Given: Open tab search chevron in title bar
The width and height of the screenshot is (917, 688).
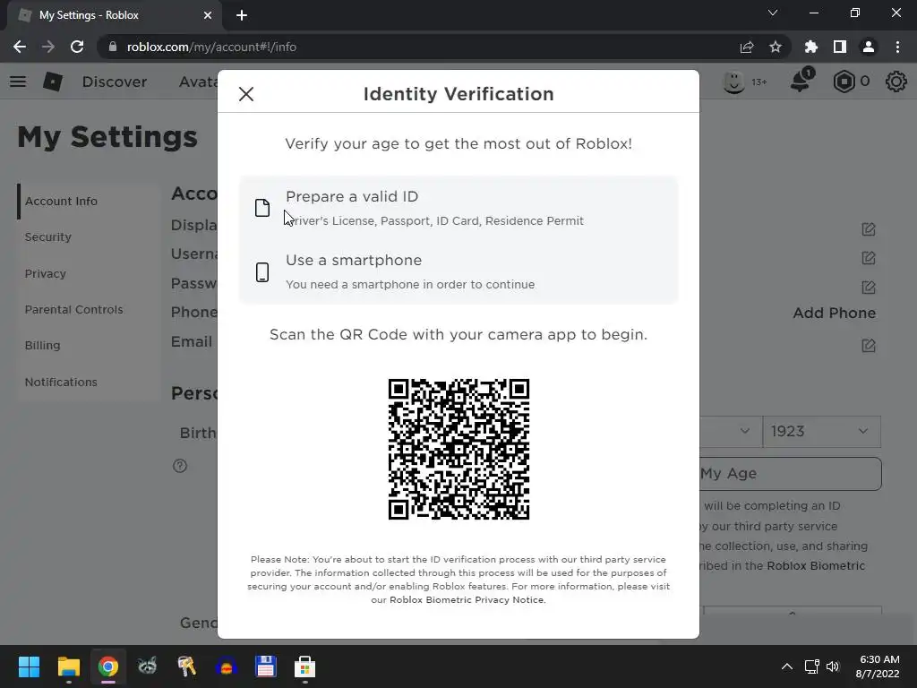Looking at the screenshot, I should [773, 13].
